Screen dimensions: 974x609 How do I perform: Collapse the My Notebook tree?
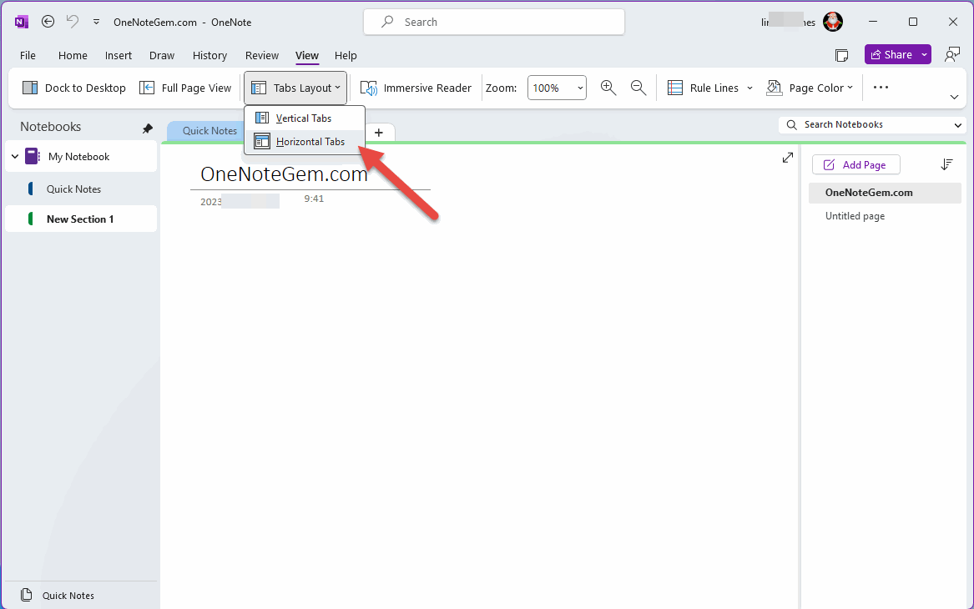pyautogui.click(x=15, y=157)
